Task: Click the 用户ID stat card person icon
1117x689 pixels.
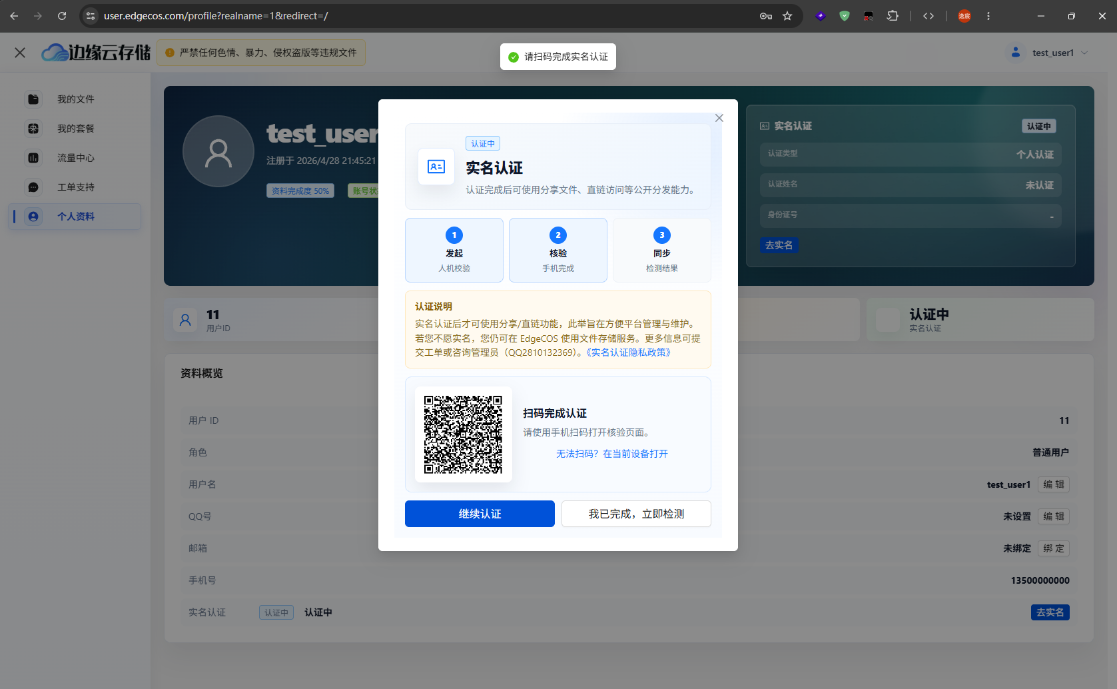Action: tap(186, 320)
